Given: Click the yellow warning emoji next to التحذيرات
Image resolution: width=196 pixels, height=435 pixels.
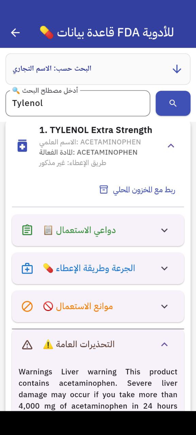Looking at the screenshot, I should (48, 344).
